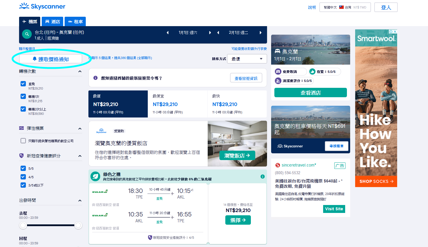The image size is (428, 247).
Task: Collapse the COVID health rating section
Action: (x=80, y=156)
